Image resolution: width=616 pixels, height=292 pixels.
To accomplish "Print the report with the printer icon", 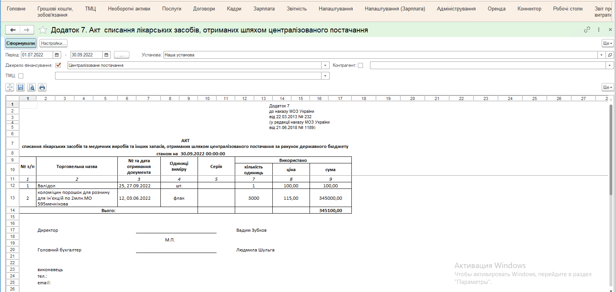I will (x=42, y=87).
